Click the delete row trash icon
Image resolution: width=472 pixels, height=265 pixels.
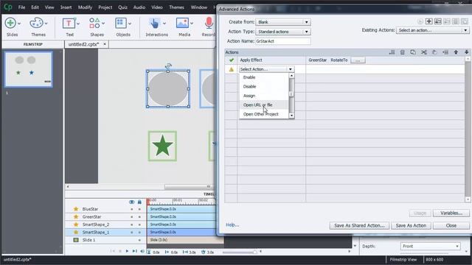402,52
